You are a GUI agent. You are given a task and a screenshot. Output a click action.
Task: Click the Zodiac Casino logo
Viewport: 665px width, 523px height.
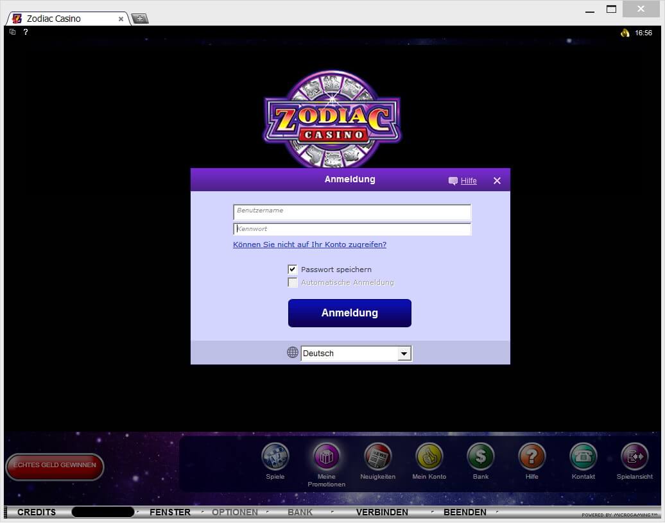332,119
